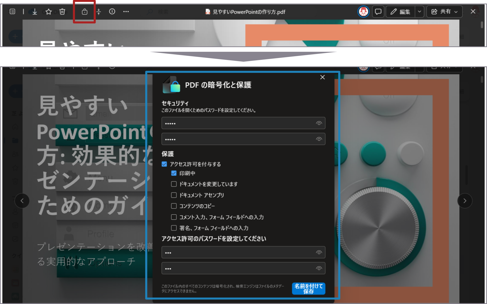This screenshot has height=304, width=487.
Task: Click the 編集 edit button
Action: click(401, 12)
